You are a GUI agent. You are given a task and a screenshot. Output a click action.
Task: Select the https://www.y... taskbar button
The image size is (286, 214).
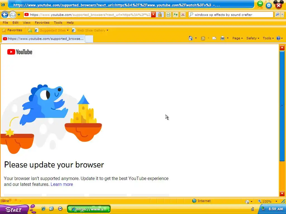pyautogui.click(x=89, y=209)
